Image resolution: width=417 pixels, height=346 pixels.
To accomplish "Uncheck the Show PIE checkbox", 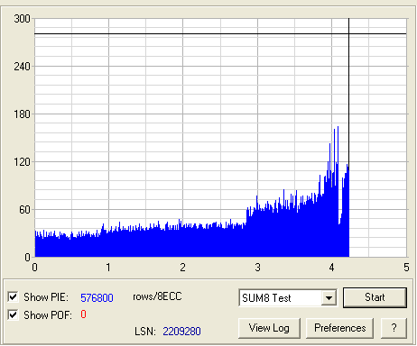I will click(13, 297).
